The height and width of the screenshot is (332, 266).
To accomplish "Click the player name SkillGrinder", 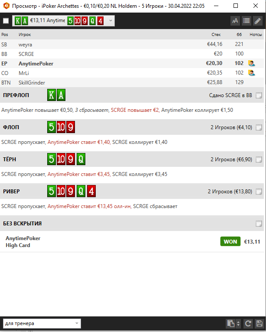I will [x=32, y=82].
